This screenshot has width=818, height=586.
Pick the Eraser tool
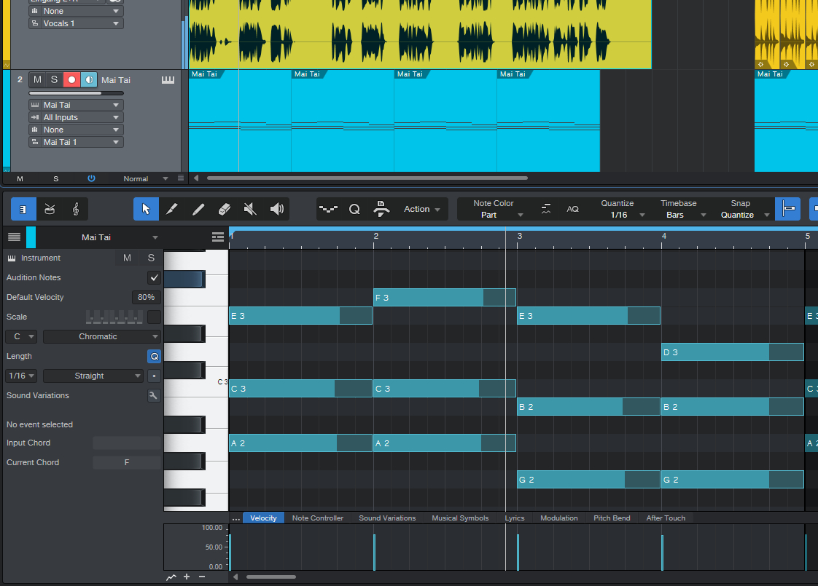pyautogui.click(x=225, y=210)
